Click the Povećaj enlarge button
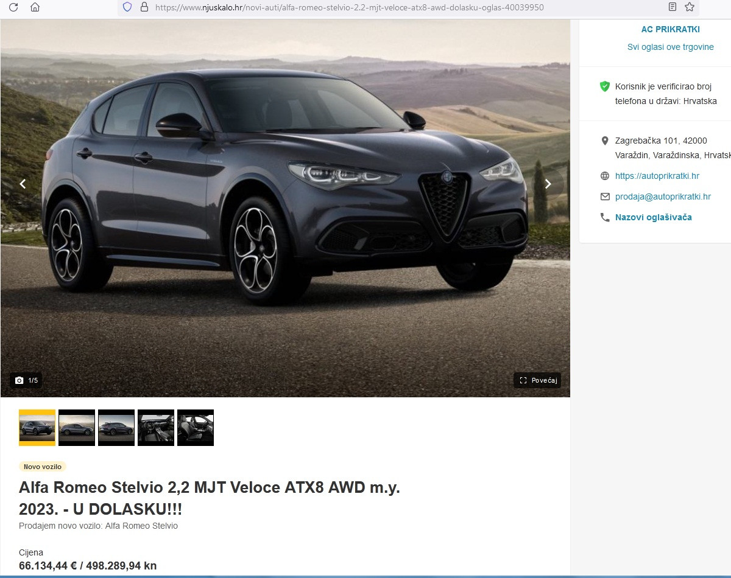Viewport: 731px width, 578px height. coord(537,380)
